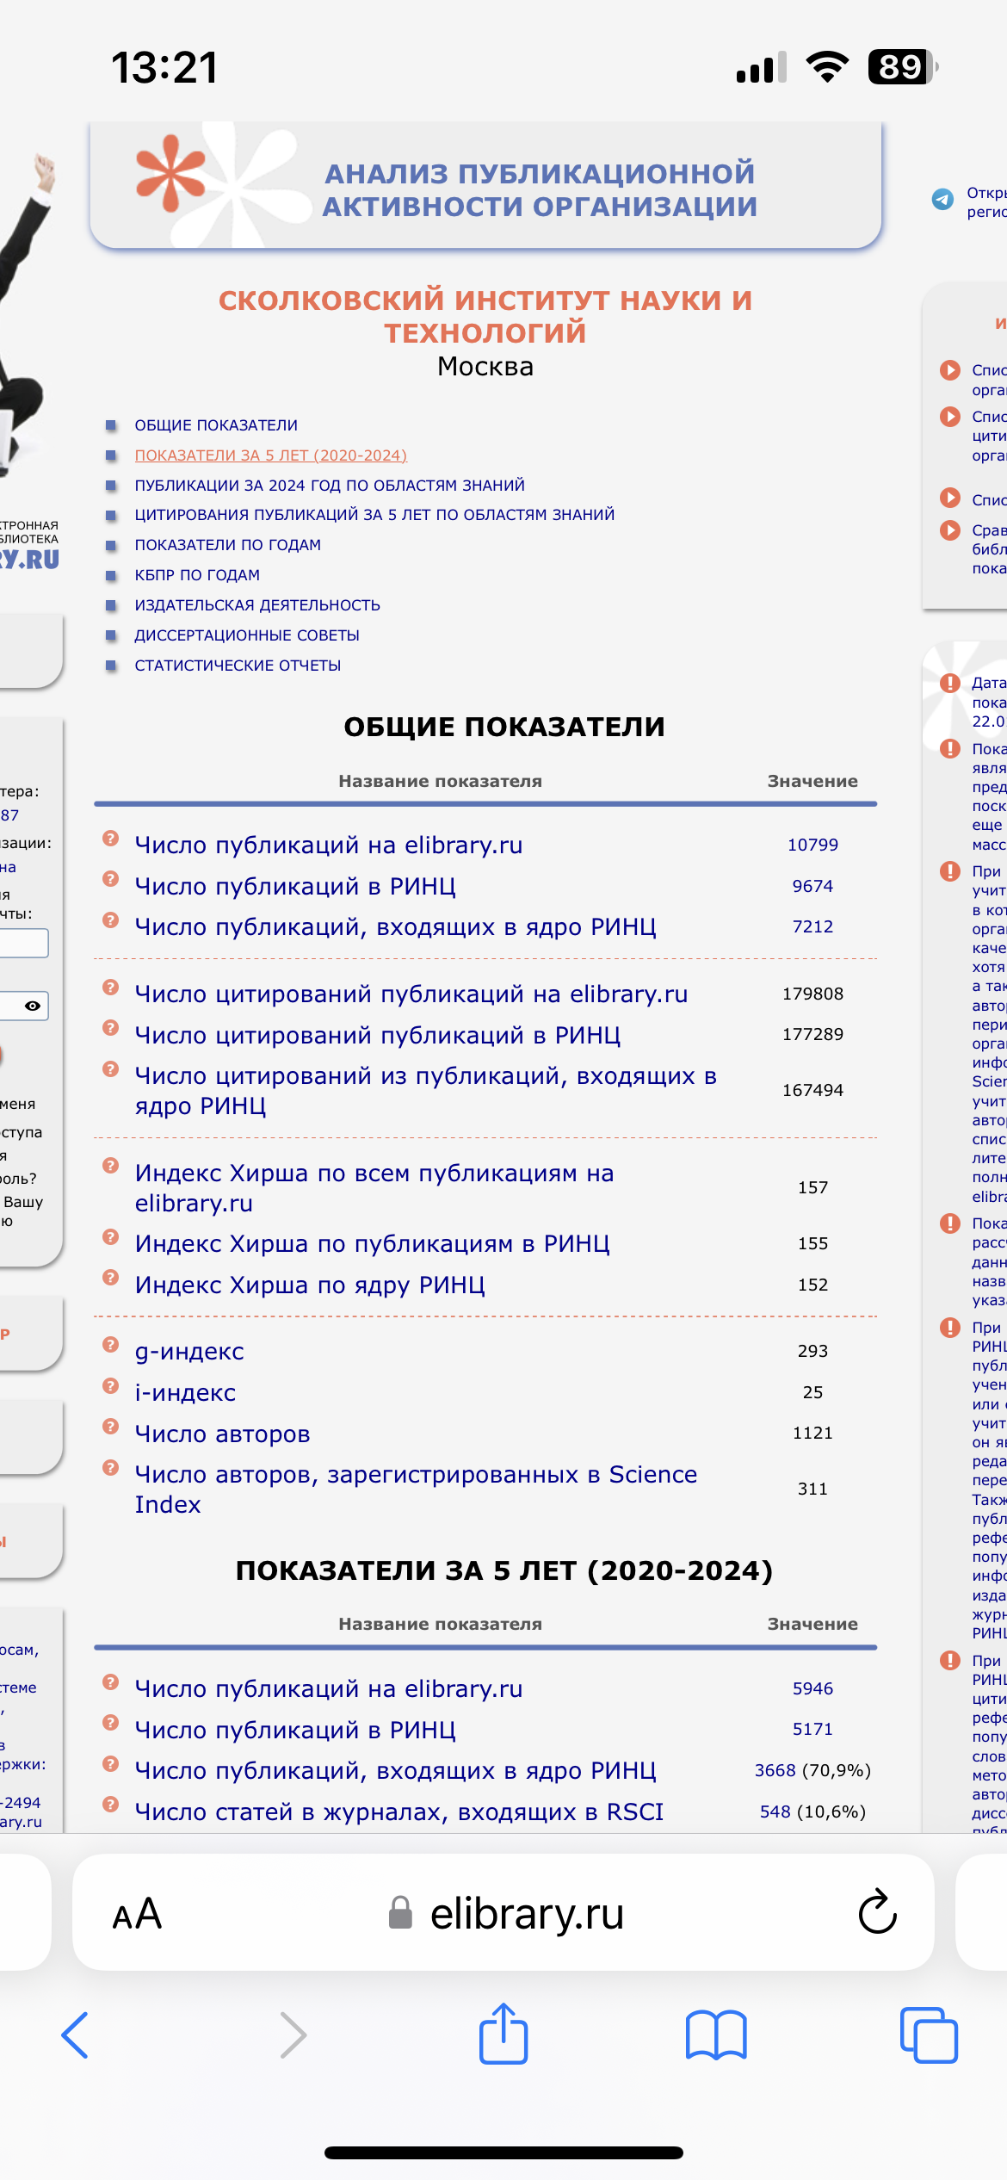
Task: Go to 'ПОКАЗАТЕЛИ ЗА 5 ЛЕТ (2020-2024)' section link
Action: [x=271, y=455]
